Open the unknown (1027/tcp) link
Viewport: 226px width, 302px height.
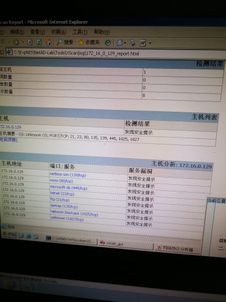pyautogui.click(x=67, y=219)
